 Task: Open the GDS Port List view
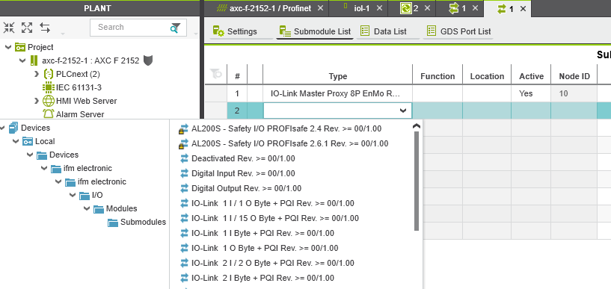(459, 31)
